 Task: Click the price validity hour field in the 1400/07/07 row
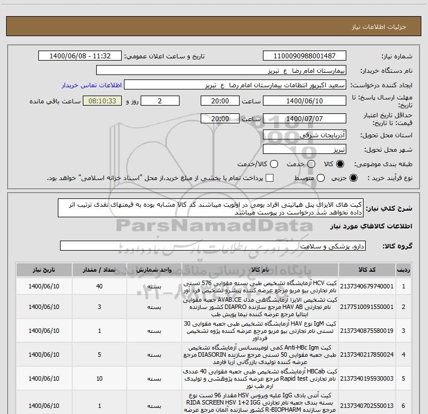tap(220, 119)
